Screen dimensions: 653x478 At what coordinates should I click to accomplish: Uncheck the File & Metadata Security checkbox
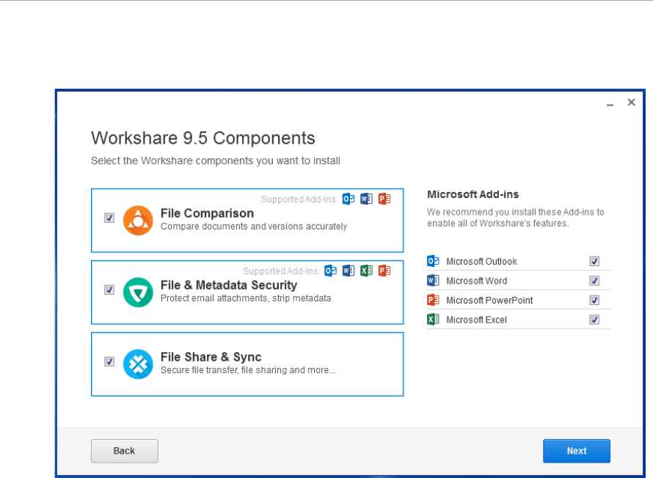point(109,290)
